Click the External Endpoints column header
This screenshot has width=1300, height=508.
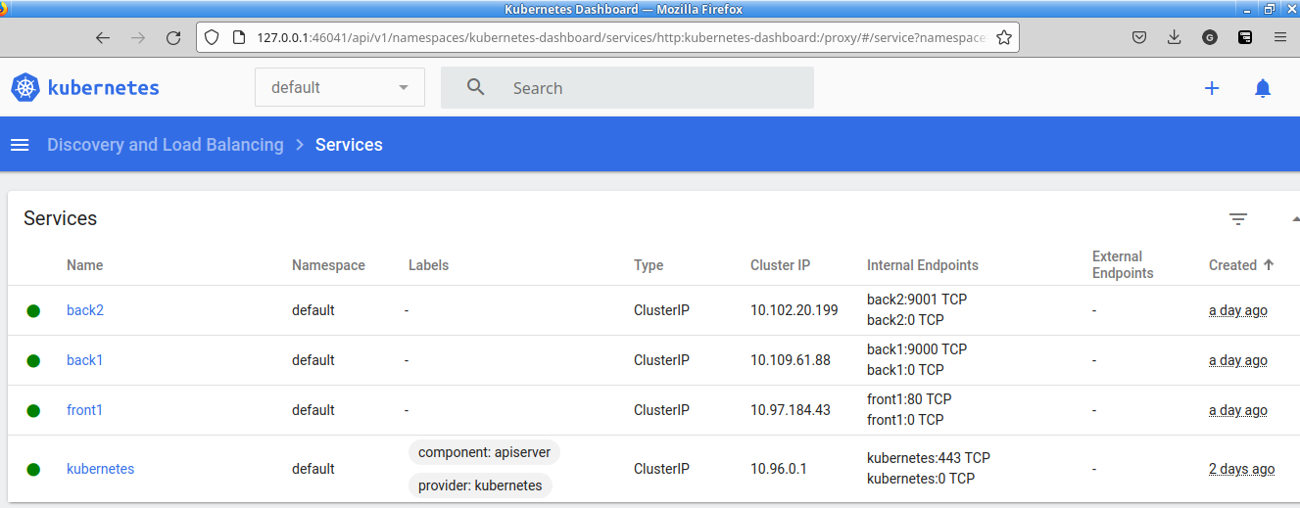[1123, 265]
